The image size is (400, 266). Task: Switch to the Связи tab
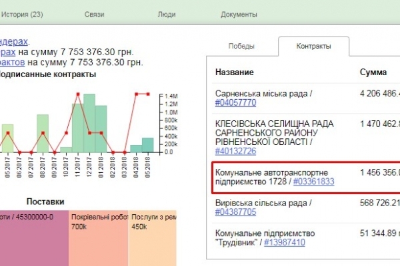(x=94, y=14)
